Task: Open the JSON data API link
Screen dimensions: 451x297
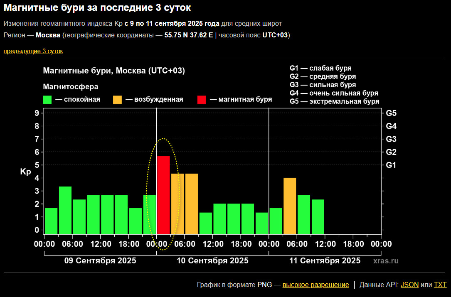Action: pos(409,285)
